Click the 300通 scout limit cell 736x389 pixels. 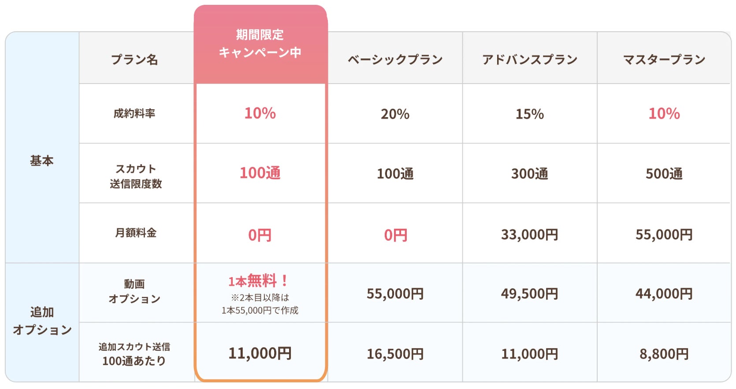tap(530, 174)
